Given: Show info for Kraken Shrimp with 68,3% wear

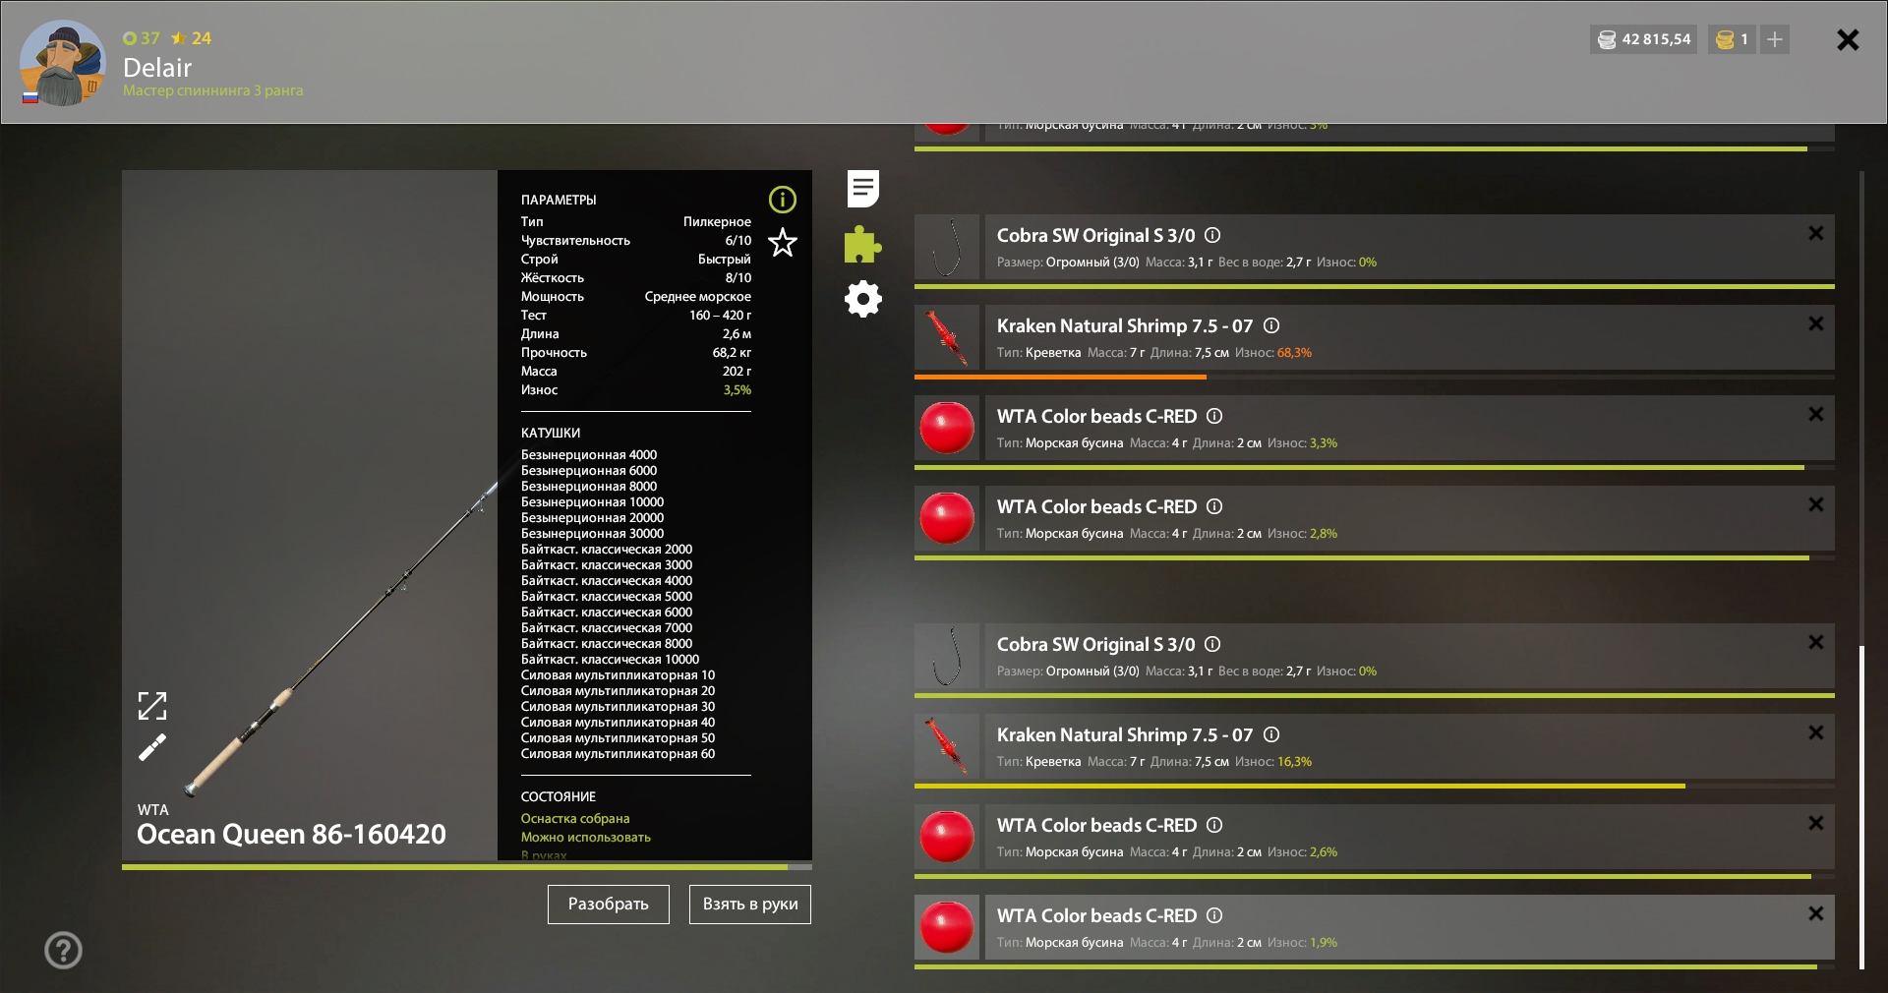Looking at the screenshot, I should click(x=1271, y=325).
